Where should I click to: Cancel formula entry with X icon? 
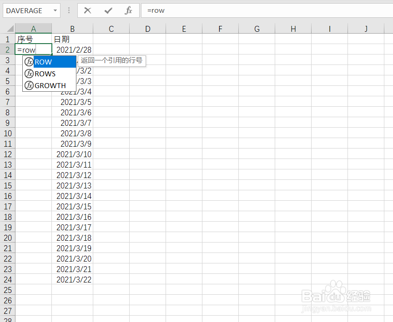pyautogui.click(x=87, y=10)
